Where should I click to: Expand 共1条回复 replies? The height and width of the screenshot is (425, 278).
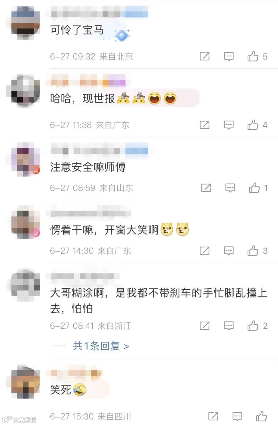(x=101, y=346)
